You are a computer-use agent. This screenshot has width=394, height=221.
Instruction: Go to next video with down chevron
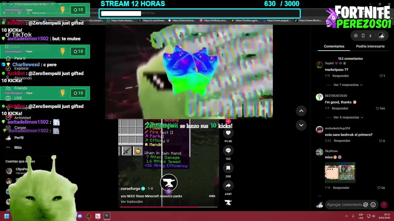[301, 125]
